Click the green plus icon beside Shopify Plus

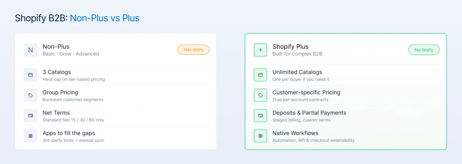tap(260, 50)
